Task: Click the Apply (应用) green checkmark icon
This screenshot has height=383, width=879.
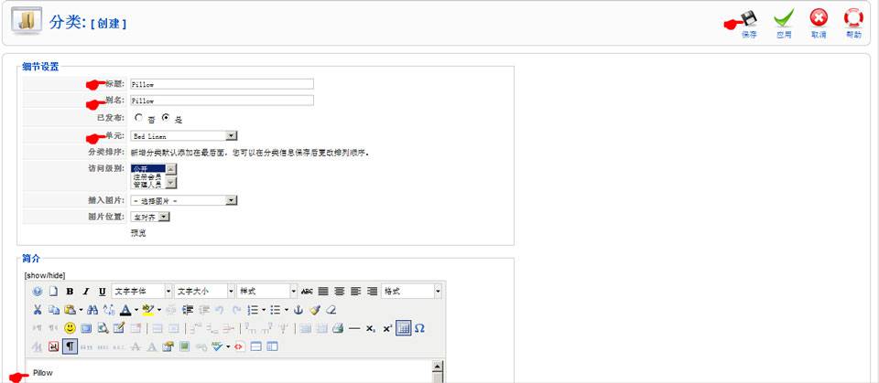Action: 784,18
